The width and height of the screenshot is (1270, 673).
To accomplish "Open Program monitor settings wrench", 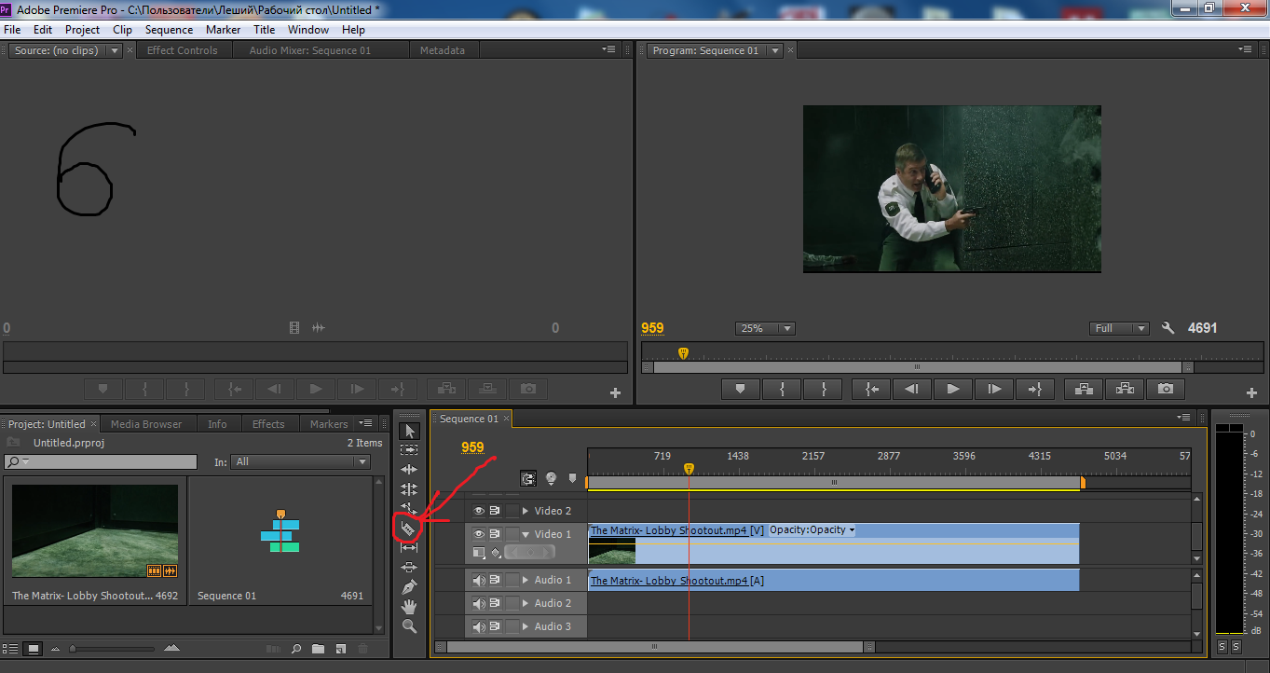I will pos(1168,328).
